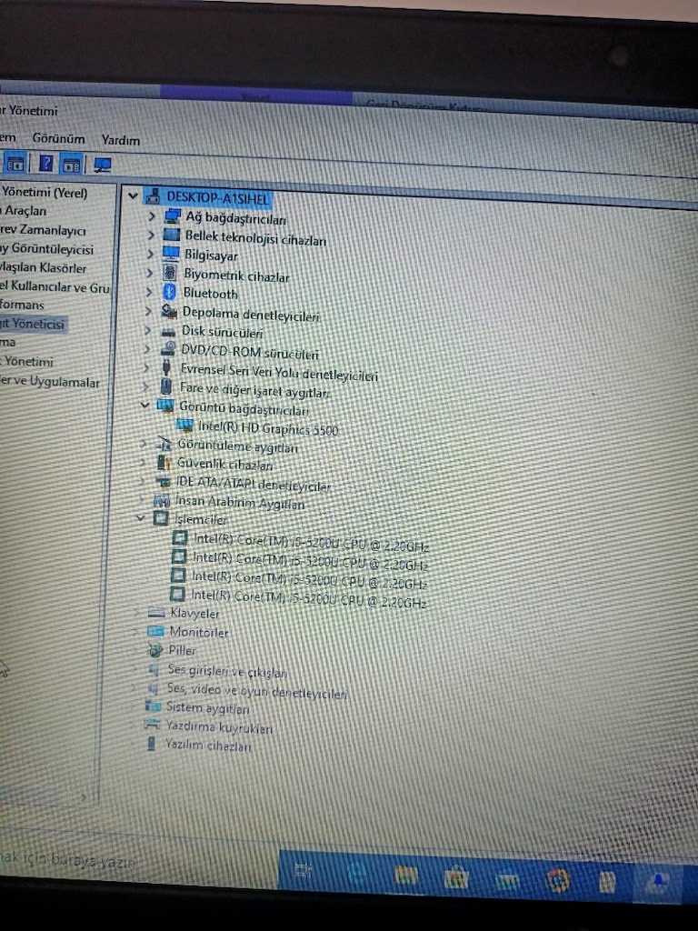The height and width of the screenshot is (931, 698).
Task: Click the scan for hardware changes monitor icon
Action: pos(103,165)
